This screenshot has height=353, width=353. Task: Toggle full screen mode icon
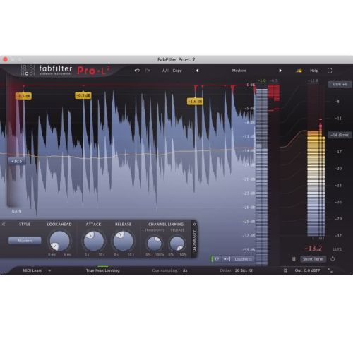coord(330,71)
